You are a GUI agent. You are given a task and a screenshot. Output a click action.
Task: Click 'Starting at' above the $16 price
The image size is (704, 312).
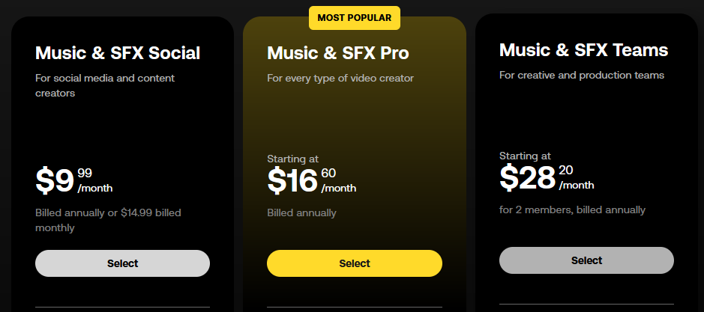click(x=292, y=159)
